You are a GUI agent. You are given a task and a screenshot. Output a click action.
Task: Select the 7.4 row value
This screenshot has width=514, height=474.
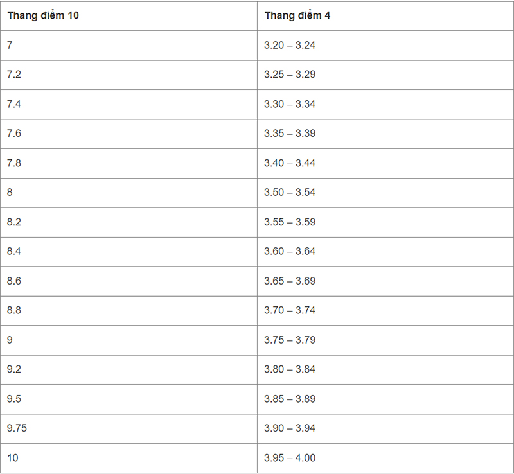click(128, 105)
